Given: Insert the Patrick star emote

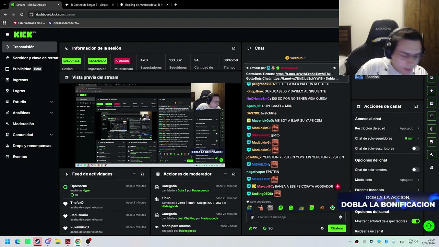Looking at the screenshot, I should [x=260, y=208].
